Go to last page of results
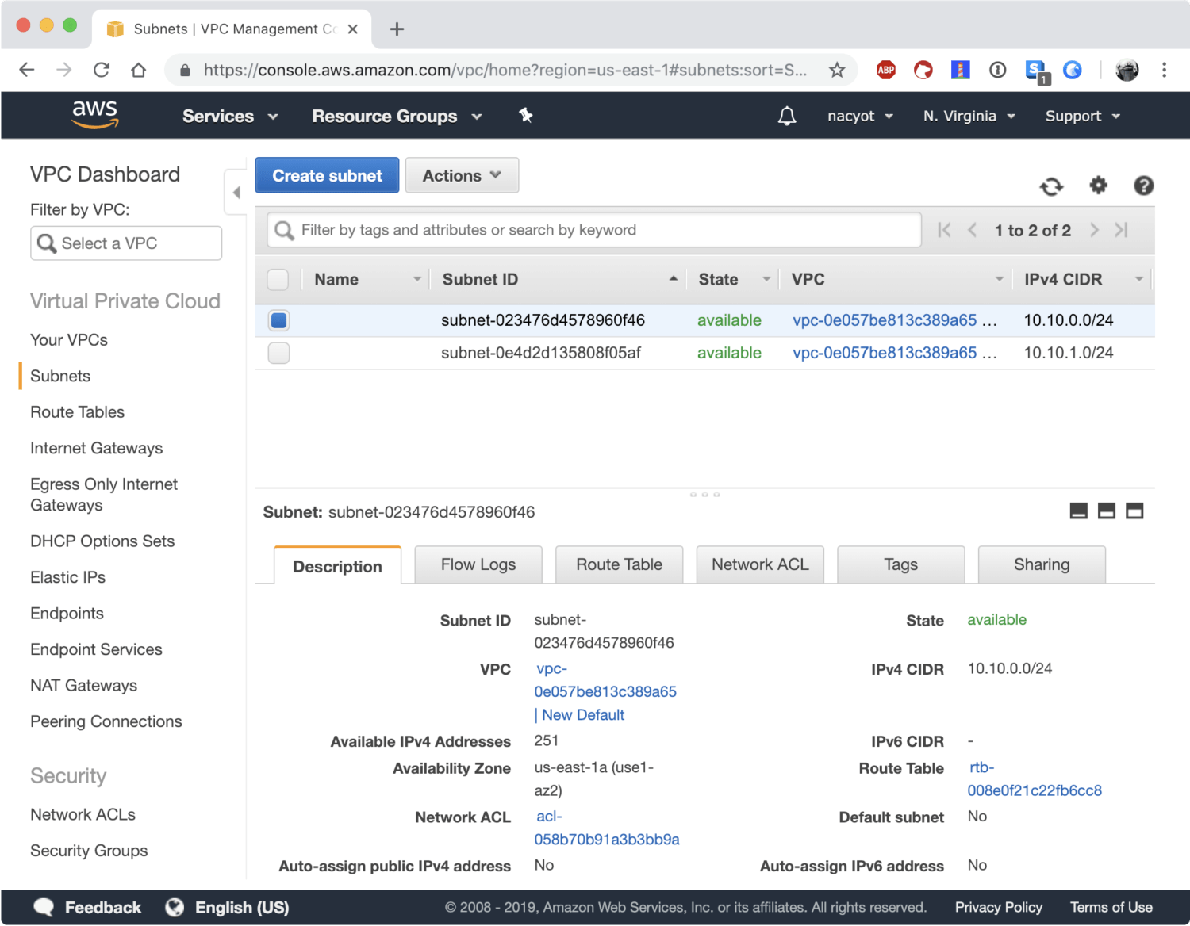1190x926 pixels. coord(1121,230)
